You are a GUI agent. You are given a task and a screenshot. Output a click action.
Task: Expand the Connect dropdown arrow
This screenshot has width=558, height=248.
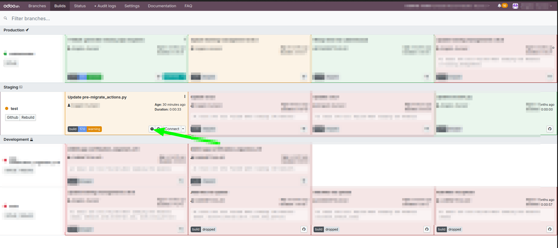point(183,129)
